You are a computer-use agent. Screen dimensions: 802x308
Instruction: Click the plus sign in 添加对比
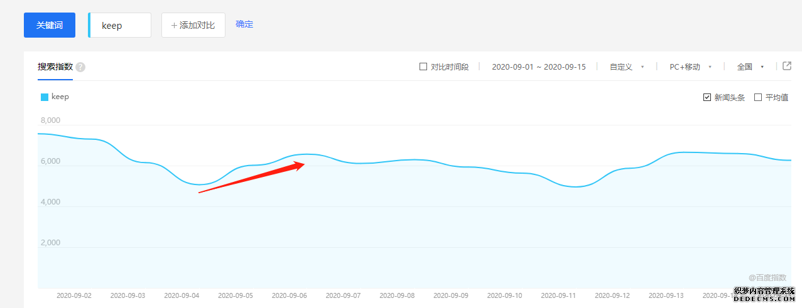coord(174,25)
